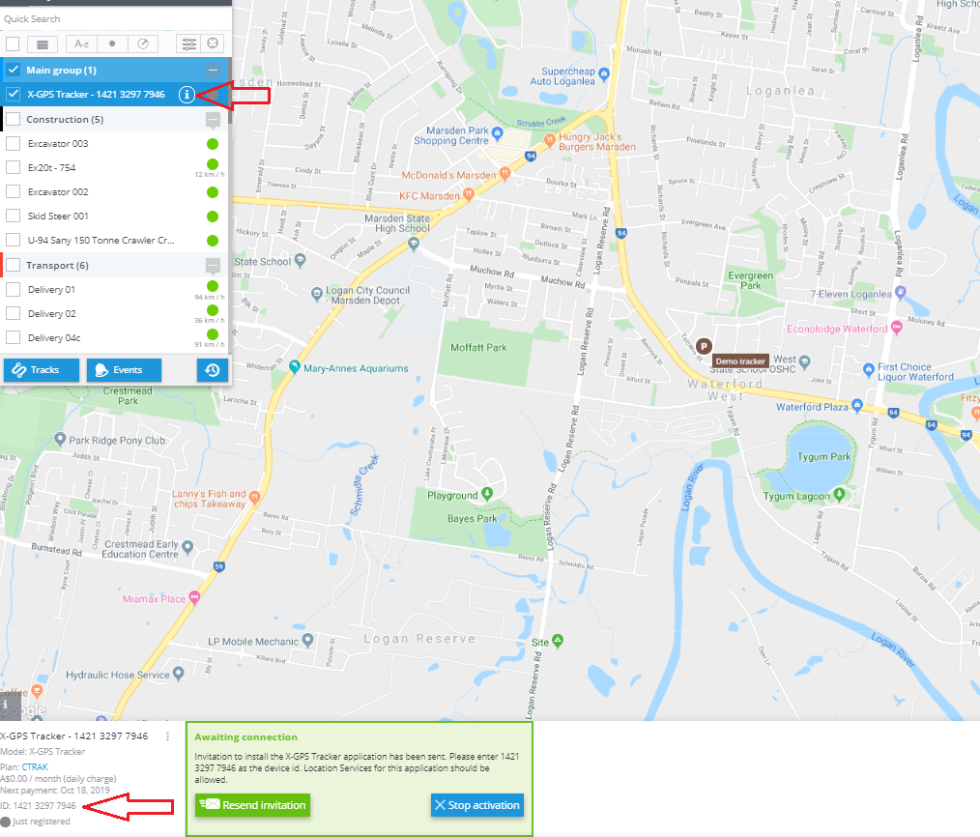Check the Skid Steer 001 checkbox
The width and height of the screenshot is (980, 837).
(x=14, y=216)
